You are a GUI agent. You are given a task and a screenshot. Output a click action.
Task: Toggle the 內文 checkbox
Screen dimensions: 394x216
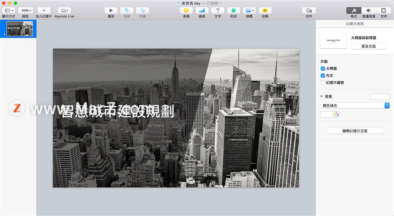pos(323,75)
